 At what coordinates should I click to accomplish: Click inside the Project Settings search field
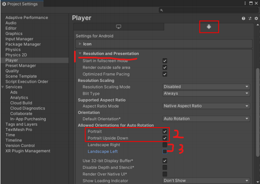[x=209, y=10]
